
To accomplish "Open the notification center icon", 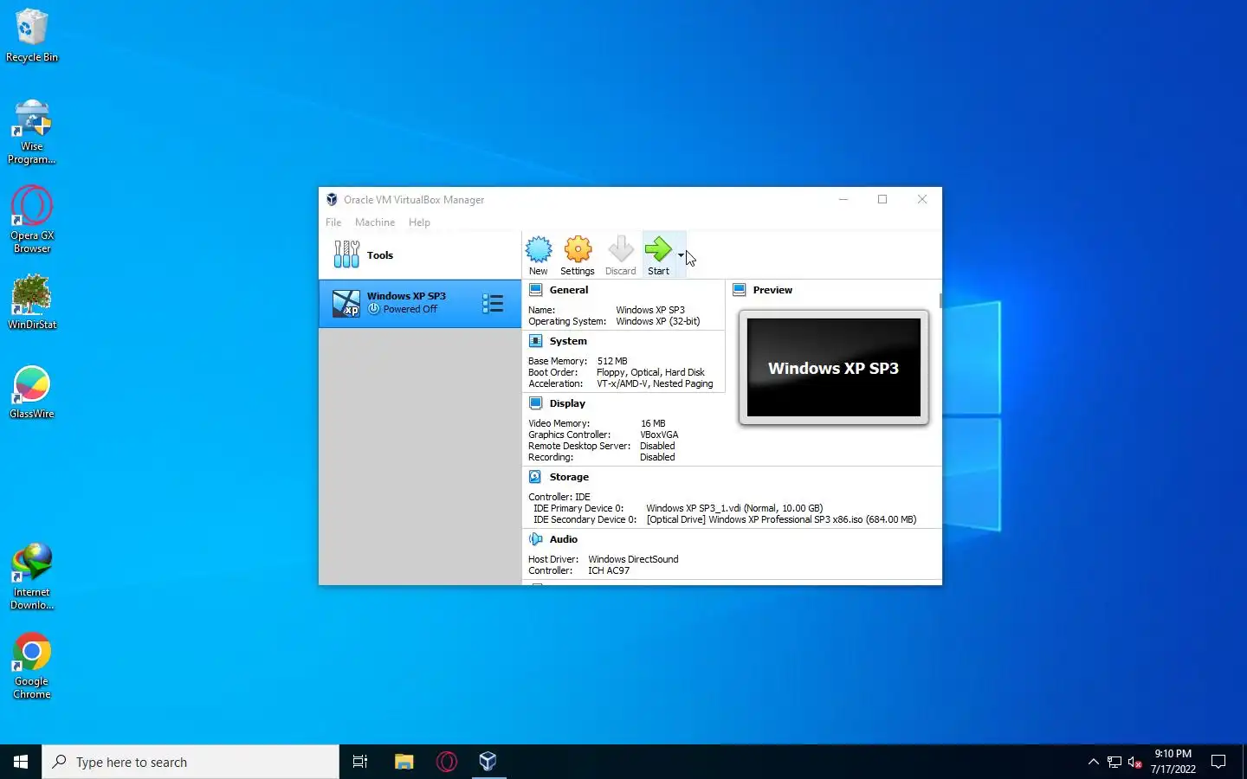I will pos(1218,762).
